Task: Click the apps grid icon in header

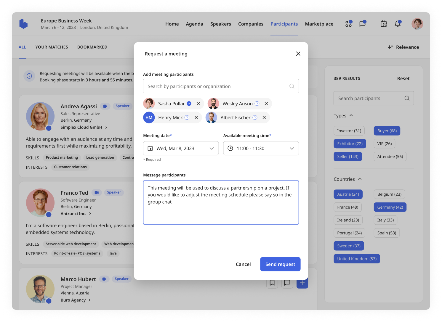Action: click(x=349, y=24)
